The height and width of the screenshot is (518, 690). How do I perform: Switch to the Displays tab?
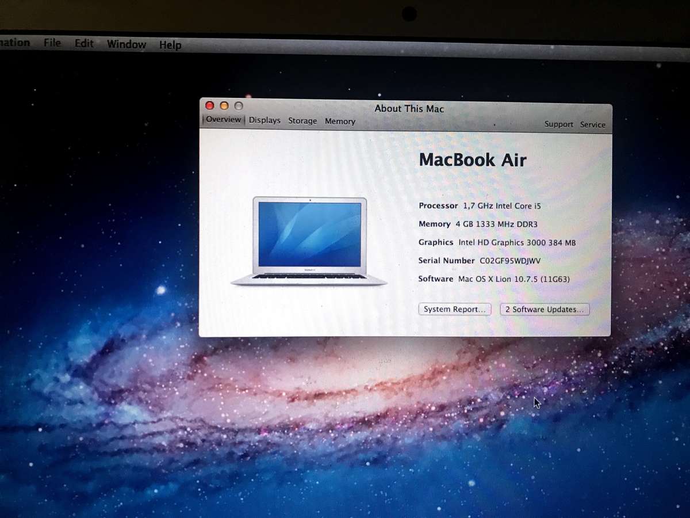pyautogui.click(x=264, y=120)
